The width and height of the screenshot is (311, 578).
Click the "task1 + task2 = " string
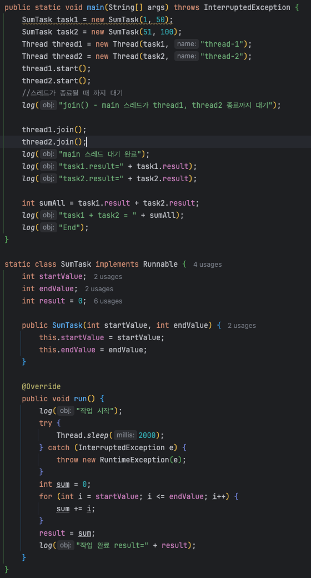[x=98, y=215]
